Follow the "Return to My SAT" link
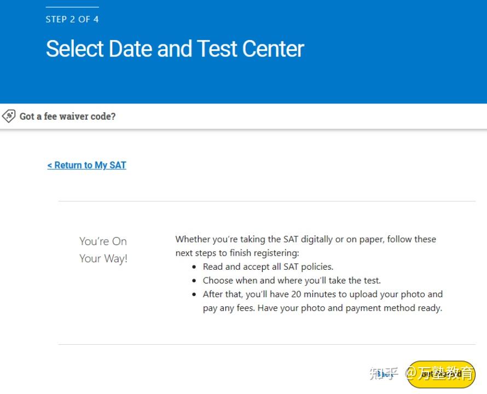Viewport: 487px width, 394px height. coord(86,165)
